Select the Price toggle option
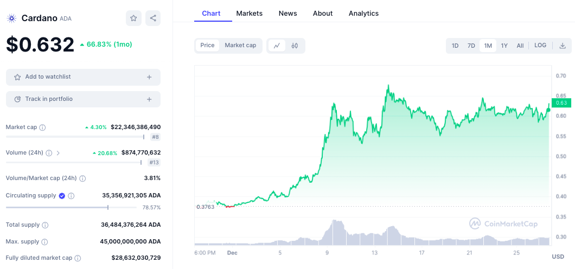The width and height of the screenshot is (575, 269). pos(207,46)
